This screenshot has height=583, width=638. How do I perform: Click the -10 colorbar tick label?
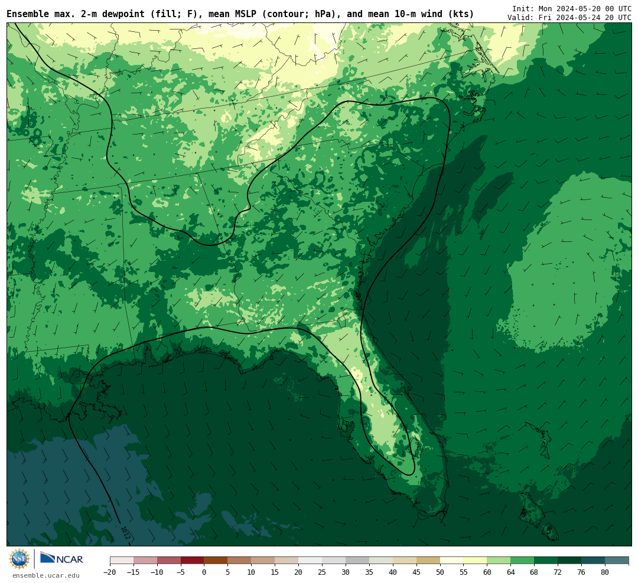(x=157, y=572)
